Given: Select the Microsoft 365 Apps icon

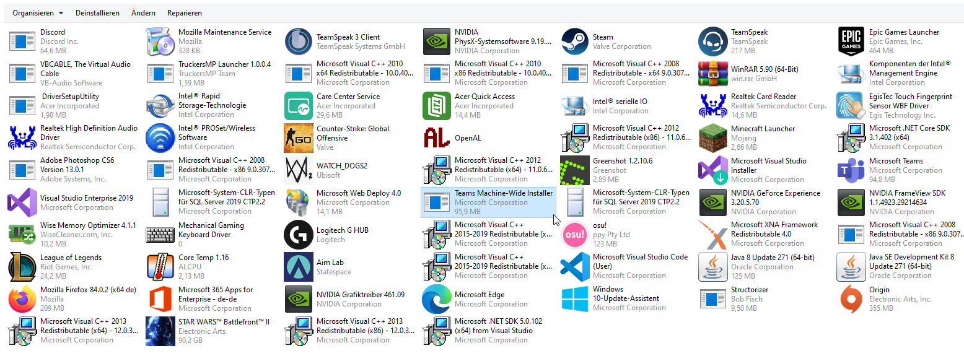Looking at the screenshot, I should pyautogui.click(x=160, y=299).
